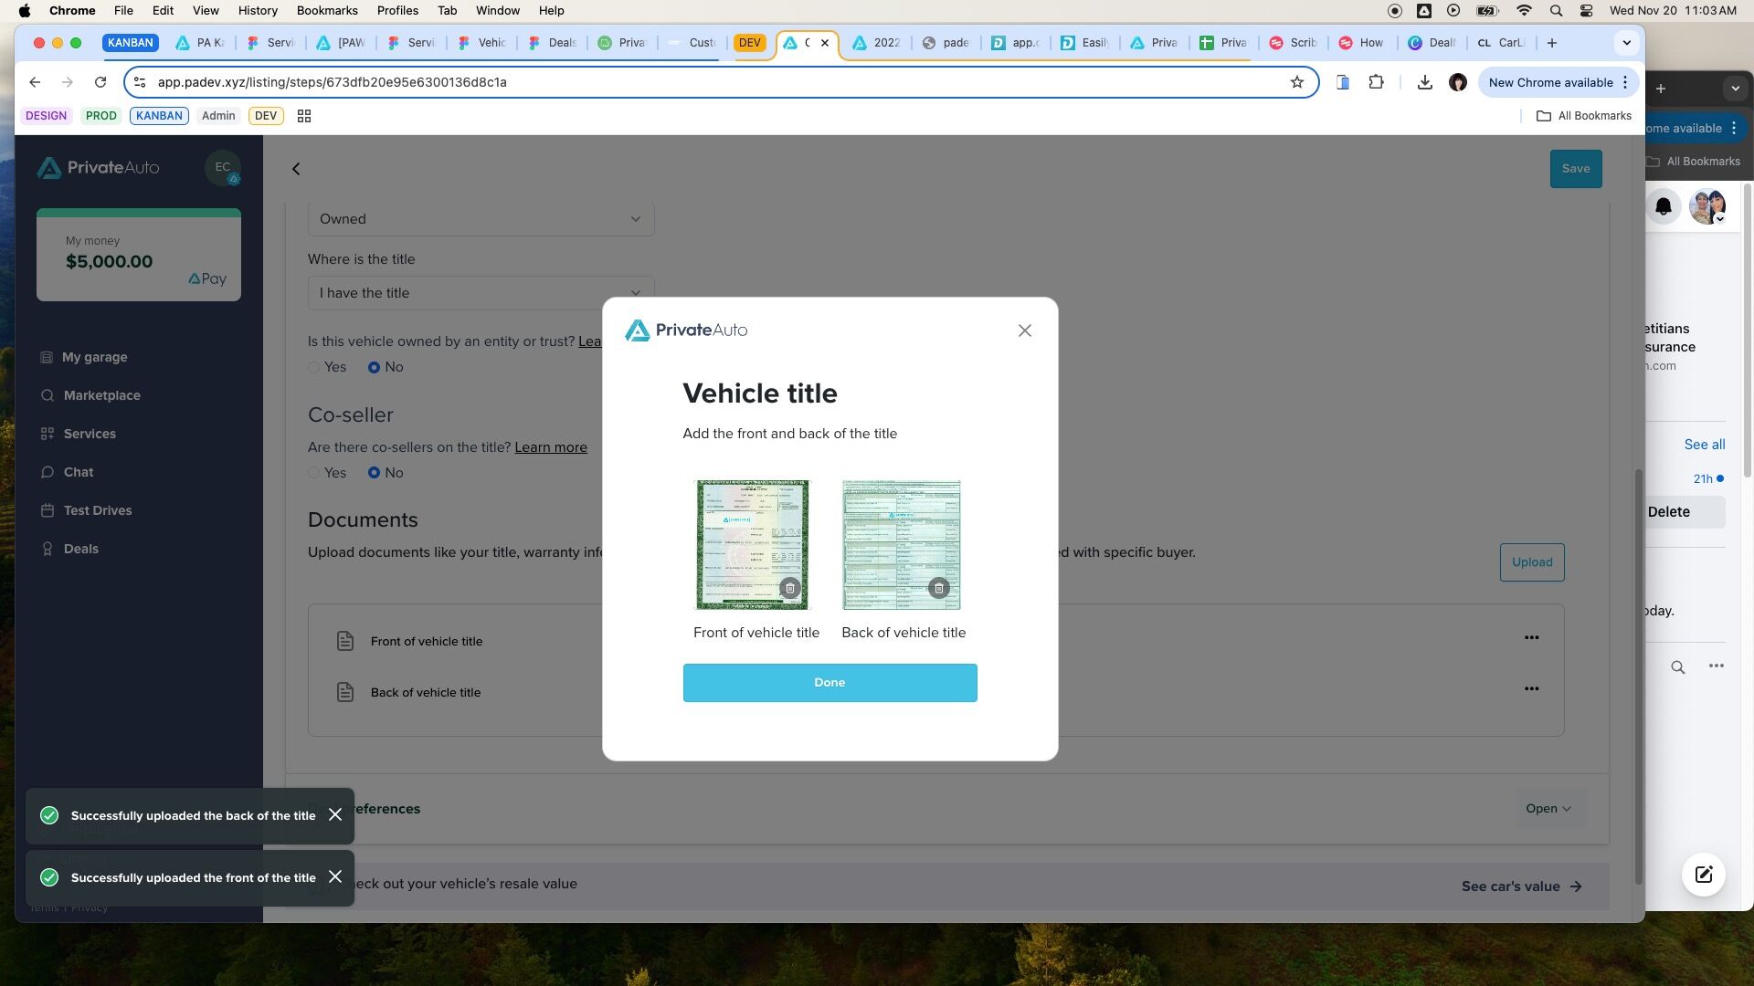
Task: Close the Vehicle title dialog
Action: click(1025, 330)
